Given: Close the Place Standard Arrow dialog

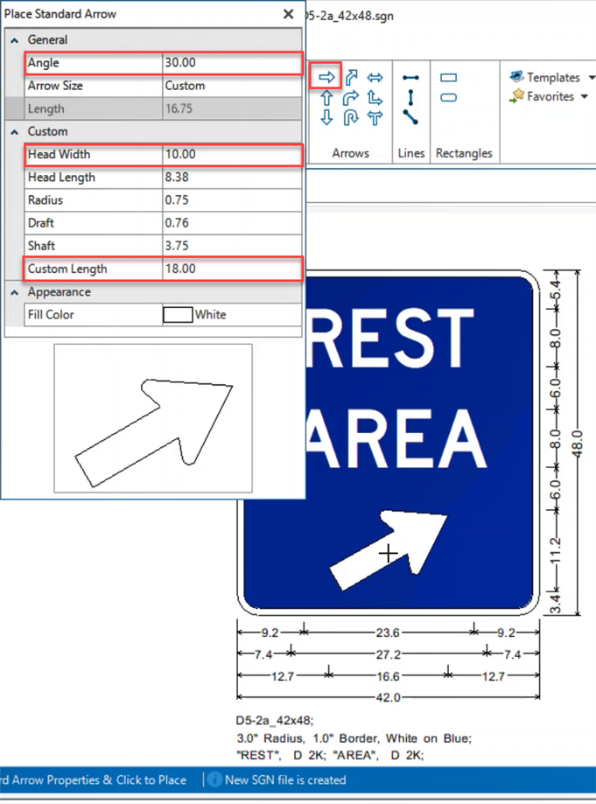Looking at the screenshot, I should coord(288,14).
